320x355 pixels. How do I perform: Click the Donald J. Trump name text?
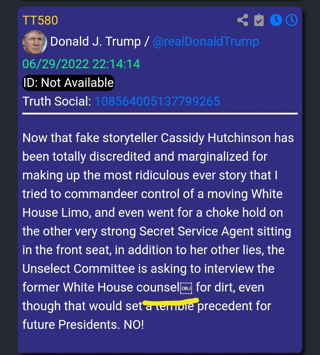coord(95,42)
